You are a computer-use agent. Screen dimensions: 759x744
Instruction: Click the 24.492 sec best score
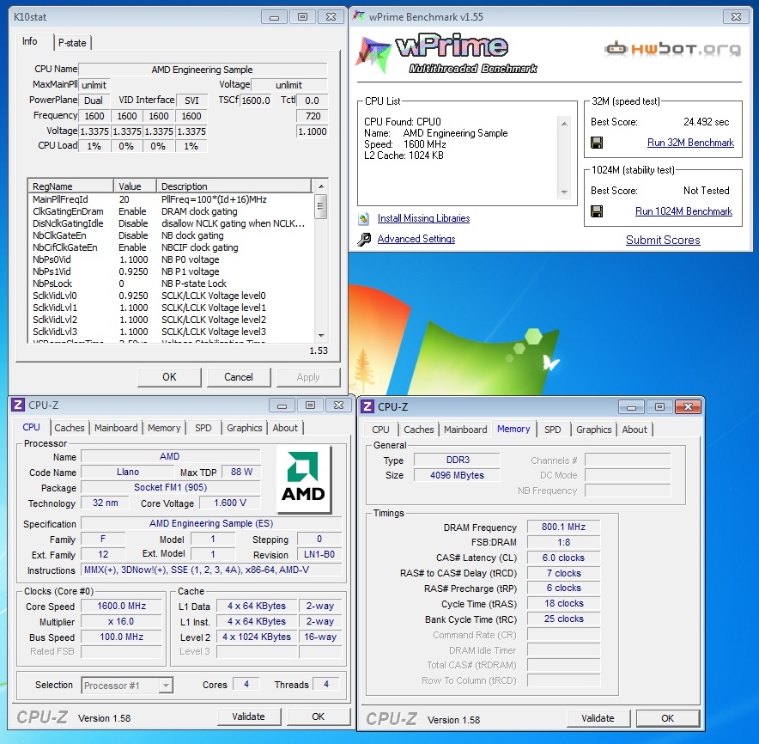tap(707, 122)
